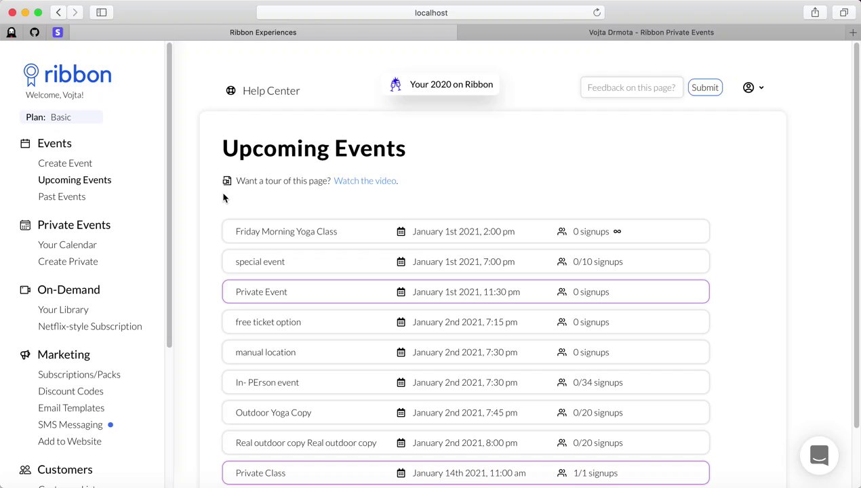The width and height of the screenshot is (861, 488).
Task: Click the Help Center lifebuoy icon
Action: pos(231,91)
